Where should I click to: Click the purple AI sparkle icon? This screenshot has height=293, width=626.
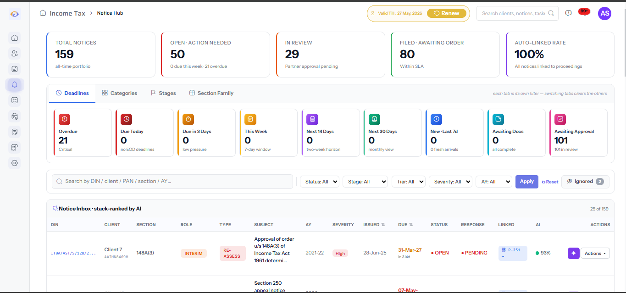pos(573,253)
